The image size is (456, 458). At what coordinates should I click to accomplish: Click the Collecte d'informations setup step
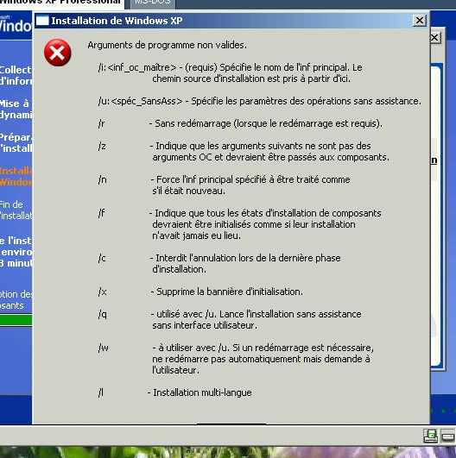16,75
